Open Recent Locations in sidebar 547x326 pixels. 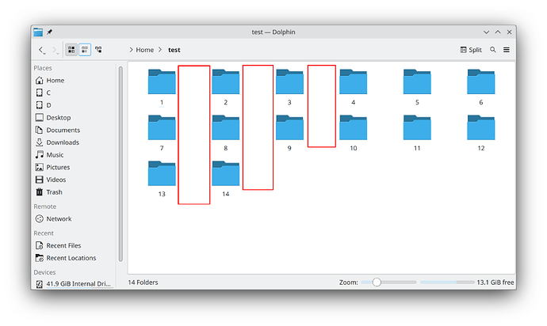[x=71, y=258]
